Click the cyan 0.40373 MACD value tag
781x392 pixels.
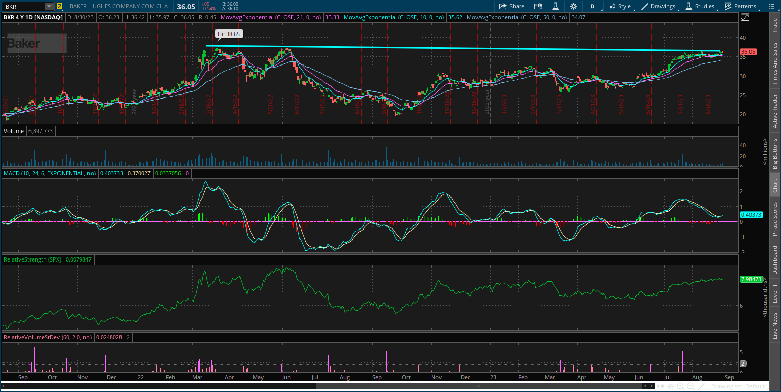click(750, 215)
